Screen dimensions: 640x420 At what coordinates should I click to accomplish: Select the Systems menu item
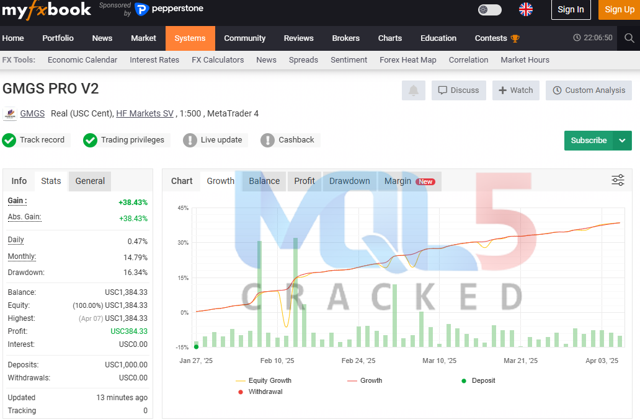click(x=190, y=38)
